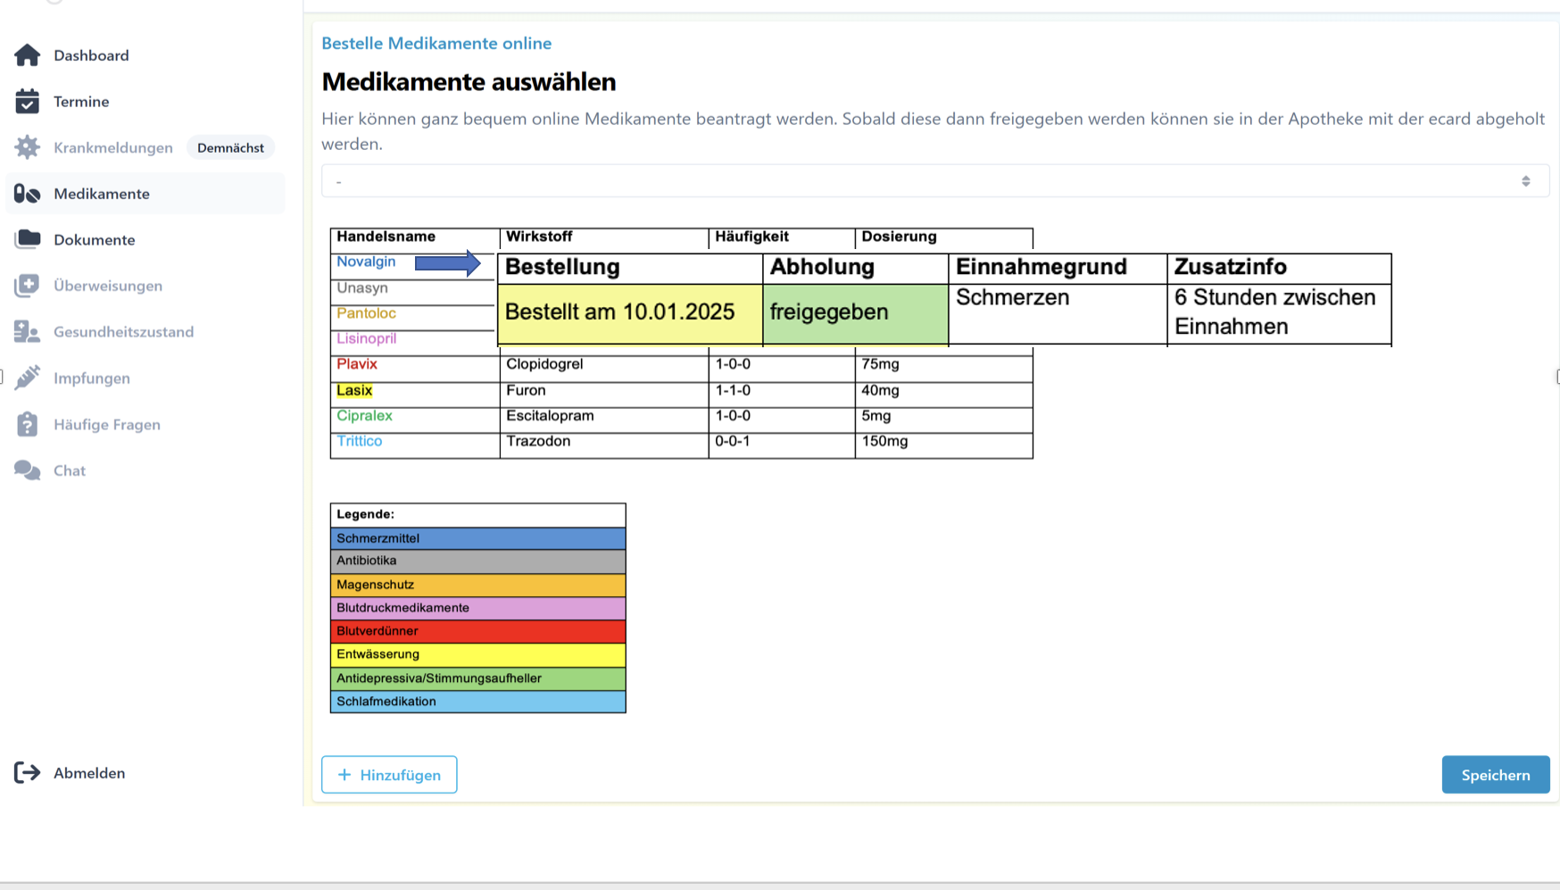
Task: Click the Medikamente pills icon
Action: click(27, 194)
